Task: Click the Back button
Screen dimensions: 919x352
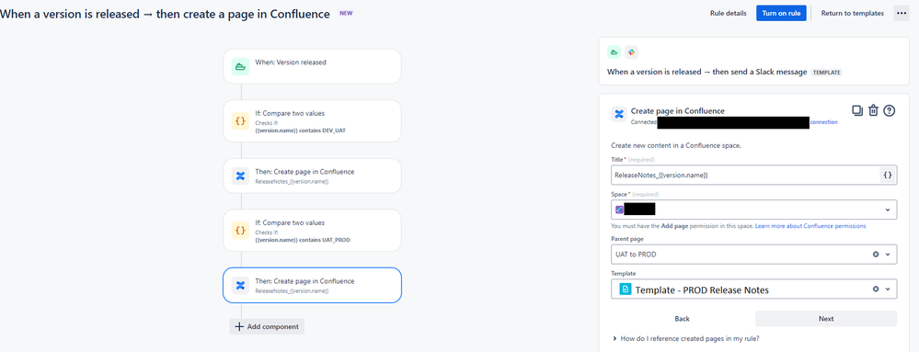Action: point(682,319)
